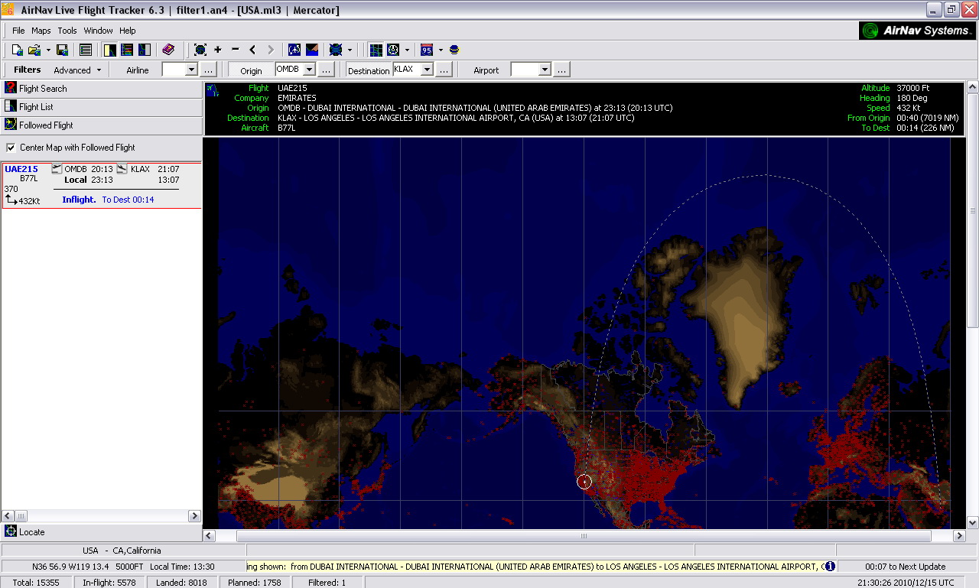The width and height of the screenshot is (979, 588).
Task: Click the 00:07 to Next Update text
Action: click(x=906, y=567)
